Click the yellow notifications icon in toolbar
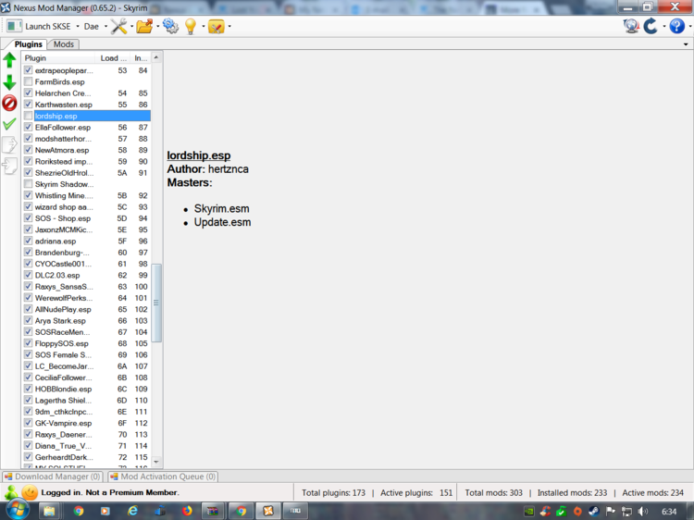 tap(217, 26)
